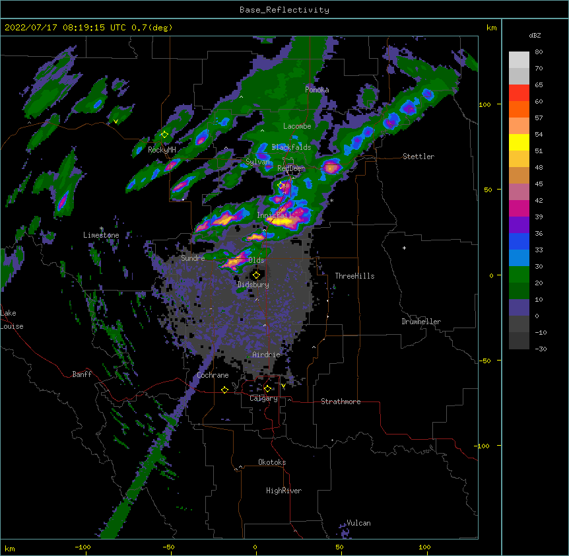Click the yellow diamond marker above Calgary
This screenshot has width=569, height=556.
(x=267, y=389)
